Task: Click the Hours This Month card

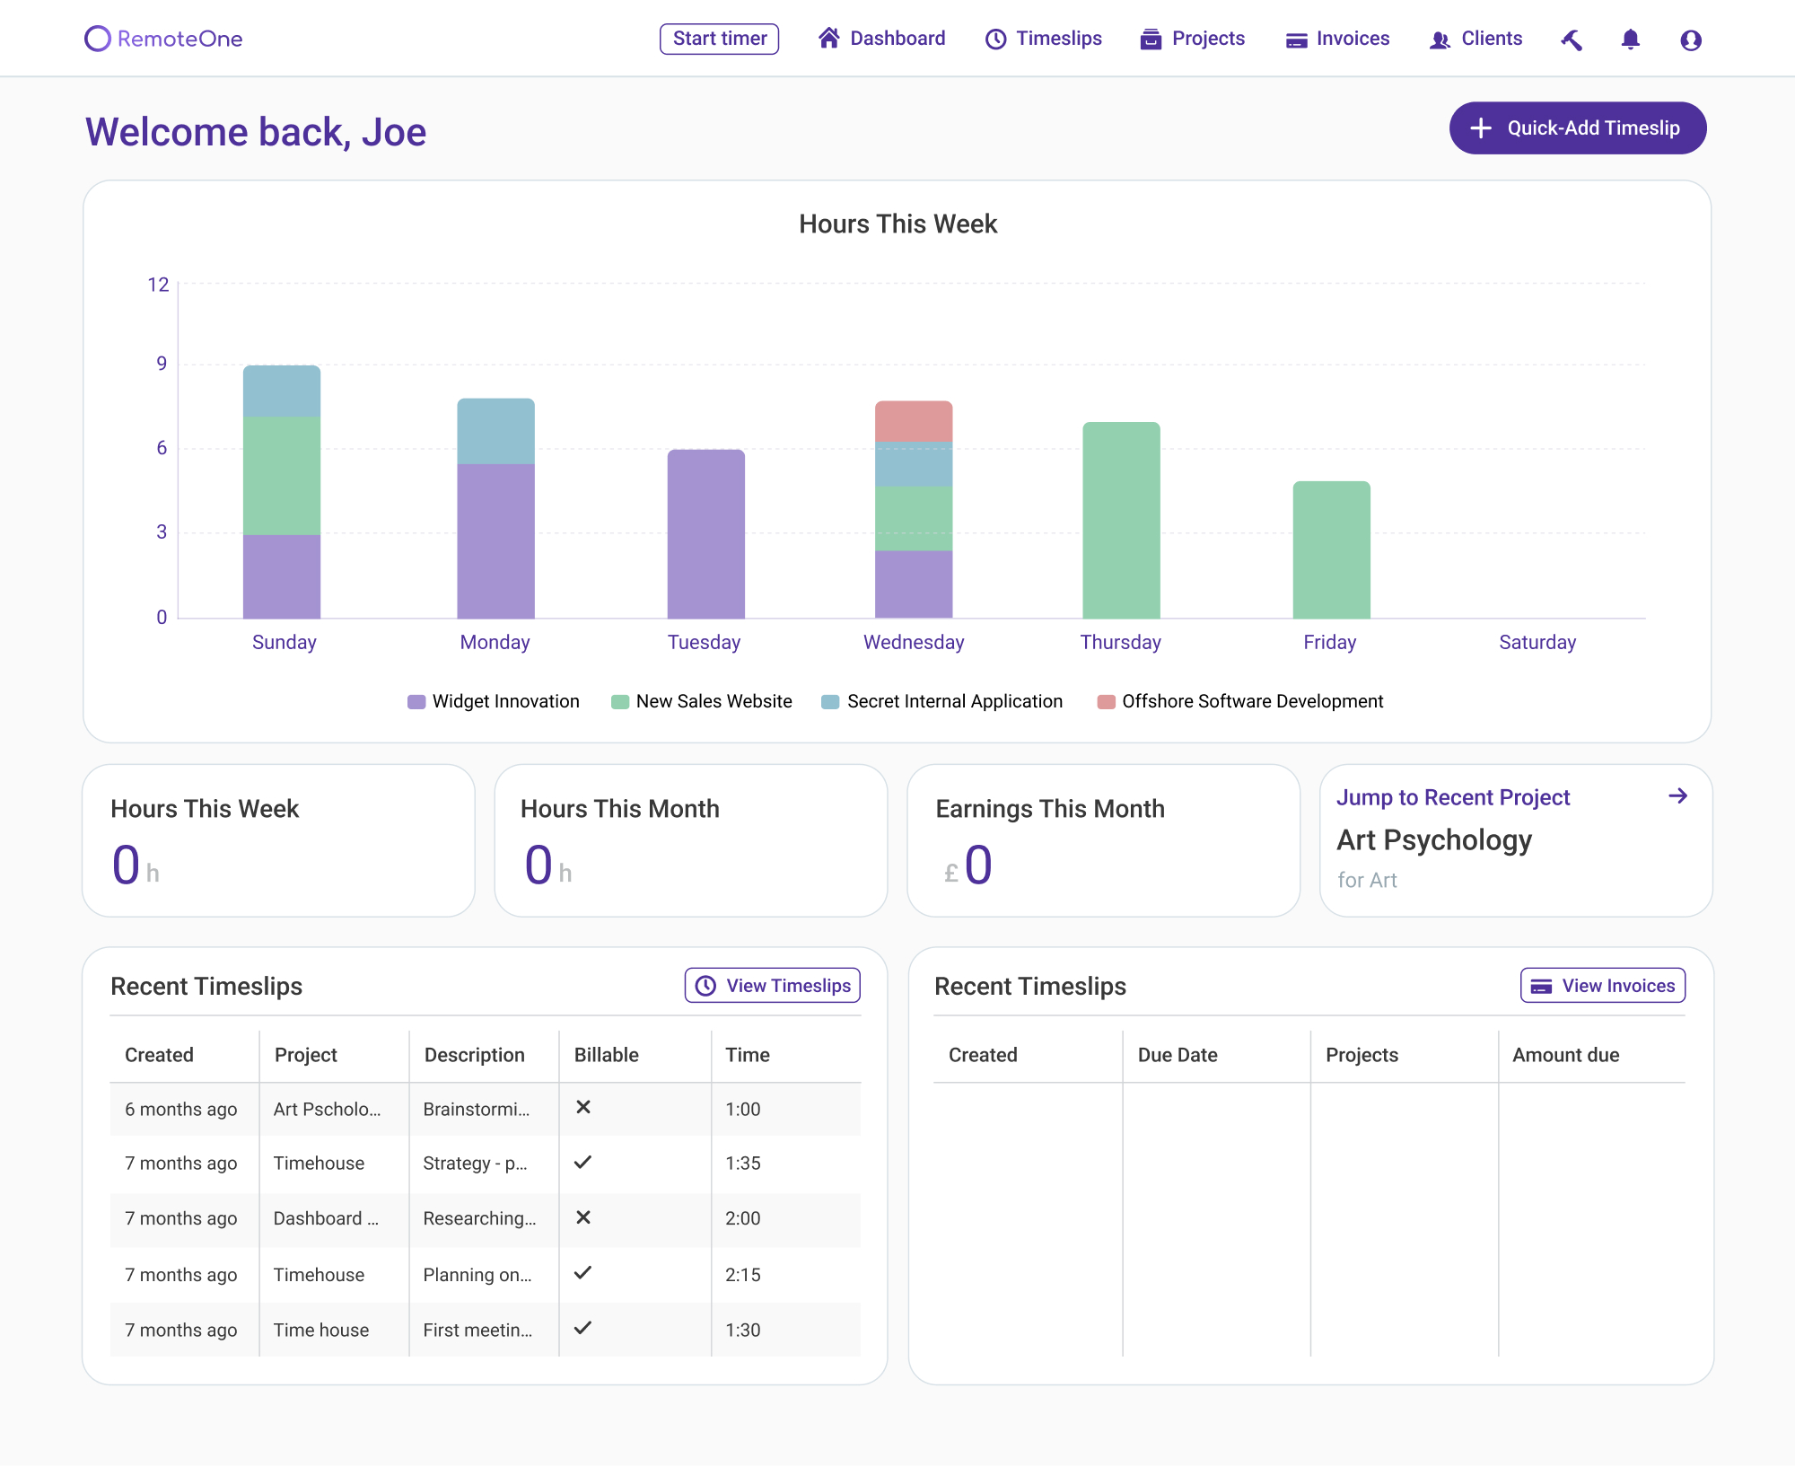Action: tap(691, 841)
